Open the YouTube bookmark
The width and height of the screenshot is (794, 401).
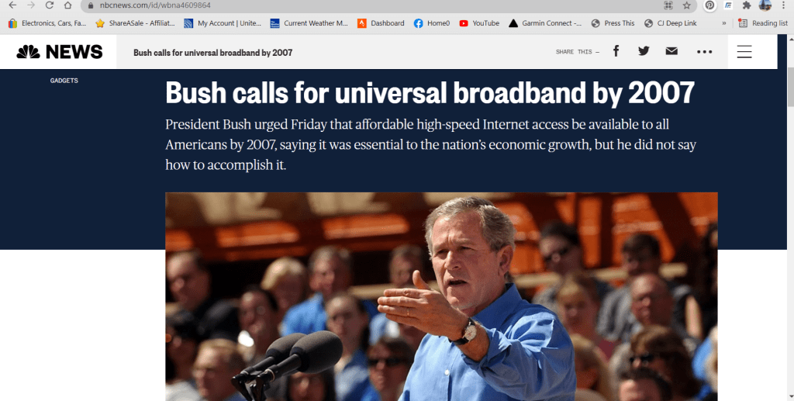[479, 23]
